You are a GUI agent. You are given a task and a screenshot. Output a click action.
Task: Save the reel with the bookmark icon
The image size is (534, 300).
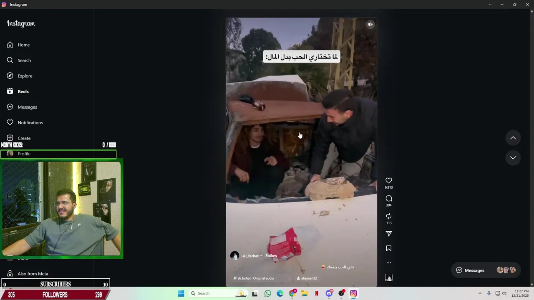389,248
